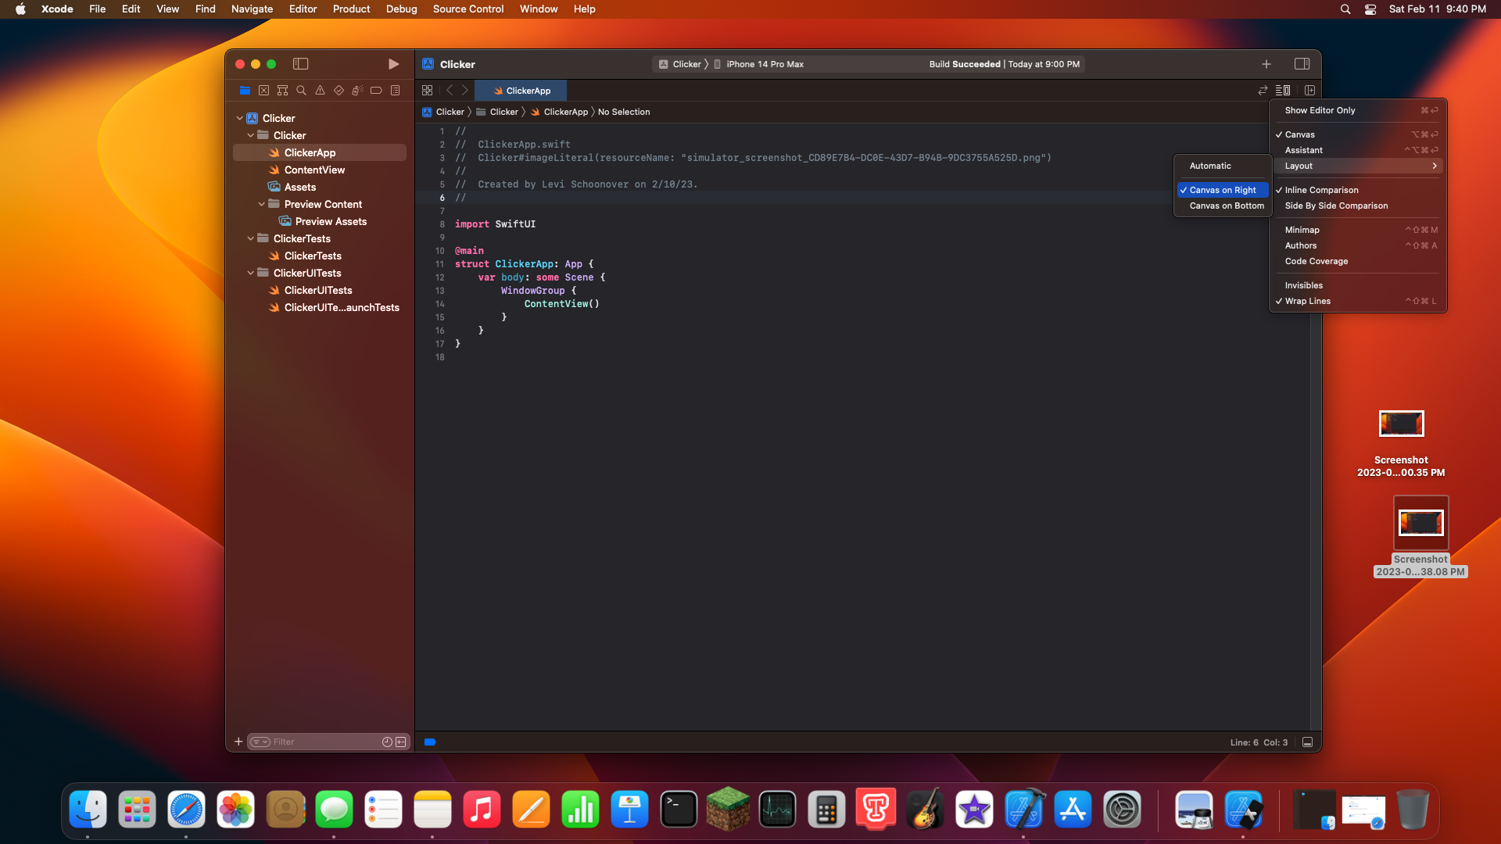This screenshot has width=1501, height=844.
Task: Collapse the ClickerTests group disclosure triangle
Action: click(250, 238)
